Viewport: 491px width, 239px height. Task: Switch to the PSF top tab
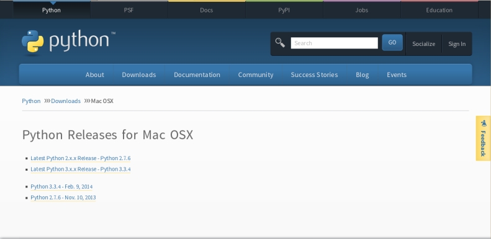click(x=128, y=10)
